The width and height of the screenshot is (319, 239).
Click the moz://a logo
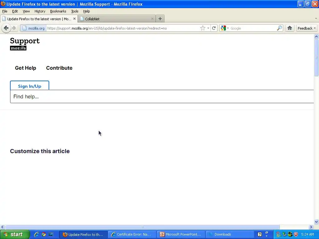18,48
